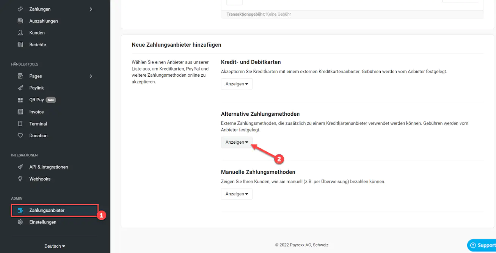This screenshot has height=253, width=496.
Task: Click the Support help button
Action: click(x=482, y=245)
